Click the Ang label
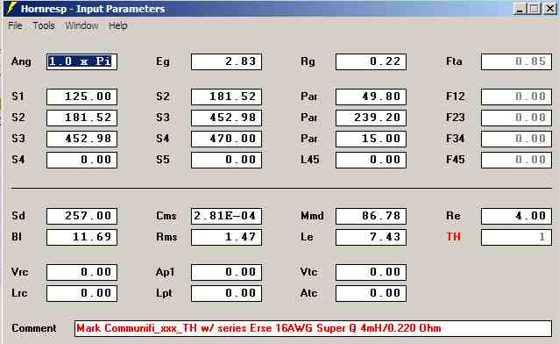 tap(21, 61)
